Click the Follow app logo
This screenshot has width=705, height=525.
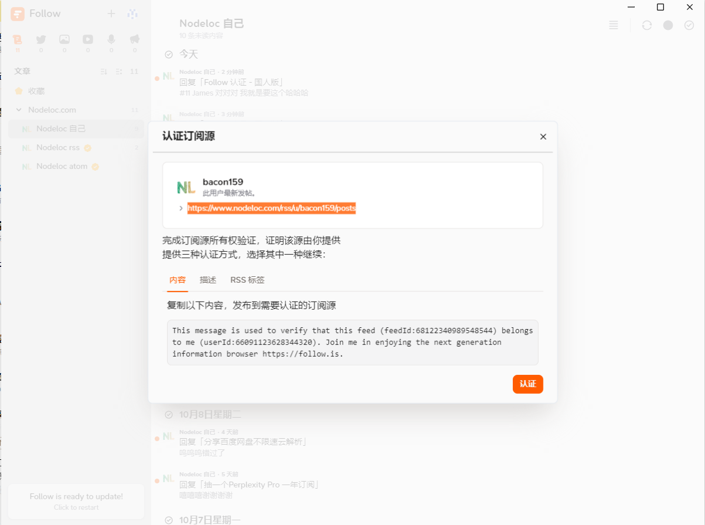tap(18, 13)
